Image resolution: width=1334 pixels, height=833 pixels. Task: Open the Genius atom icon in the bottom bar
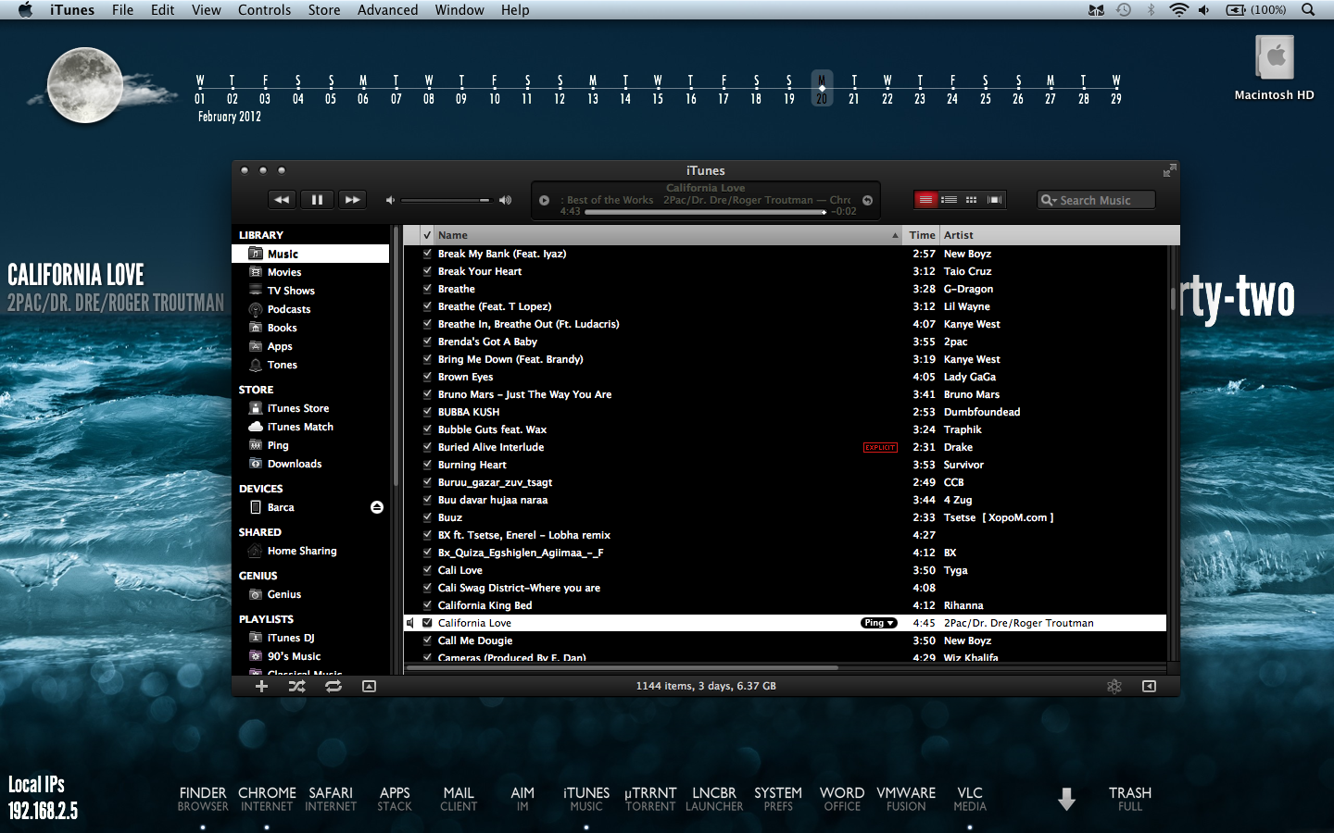point(1114,686)
